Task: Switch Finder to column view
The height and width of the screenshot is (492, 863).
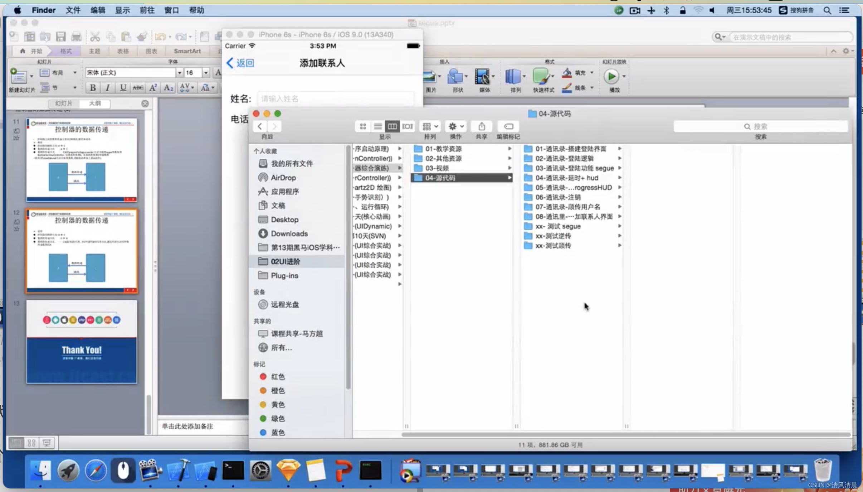Action: point(392,126)
